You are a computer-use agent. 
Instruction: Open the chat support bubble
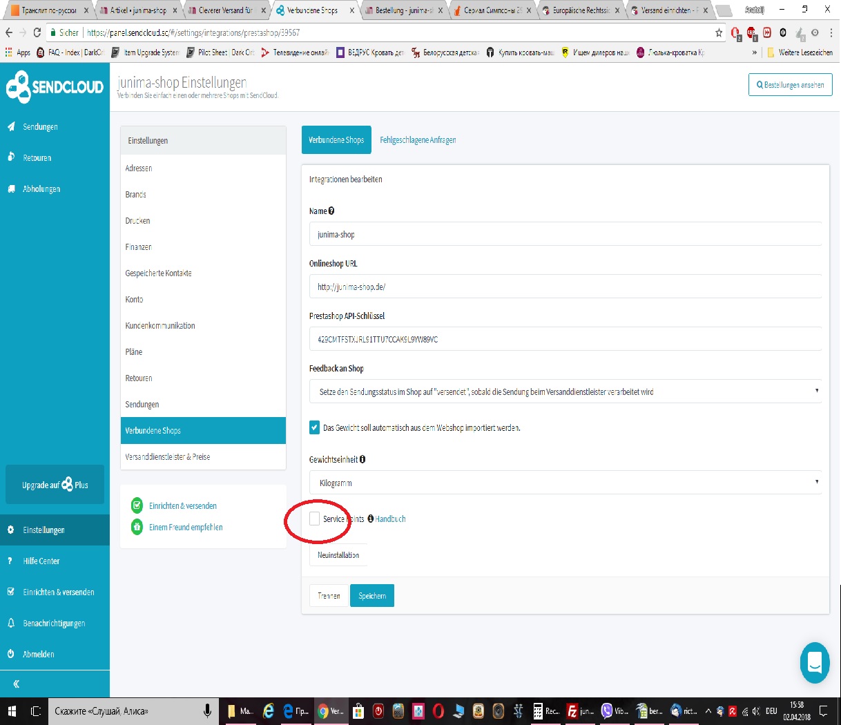point(815,663)
